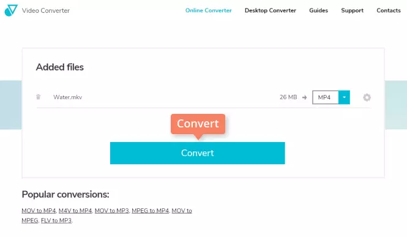Click the orange Convert tooltip callout
The width and height of the screenshot is (407, 237).
click(198, 124)
